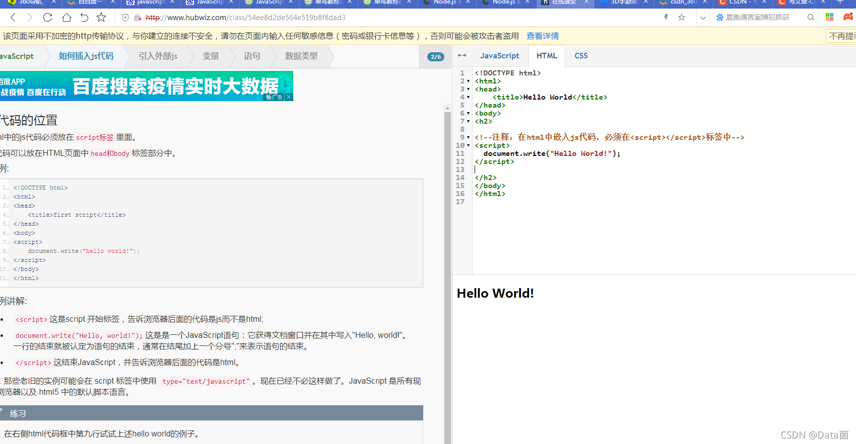
Task: Go back with the browser back arrow
Action: (13, 18)
